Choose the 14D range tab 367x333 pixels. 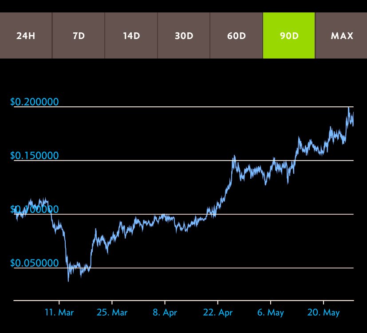[x=131, y=35]
